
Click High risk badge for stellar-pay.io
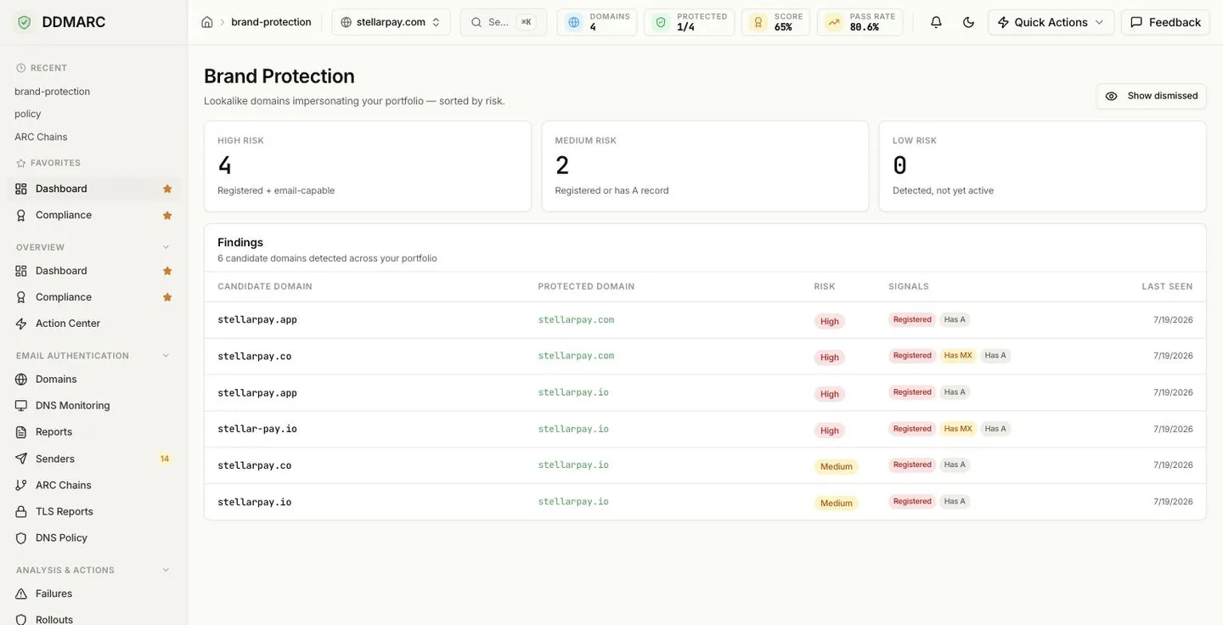click(830, 431)
